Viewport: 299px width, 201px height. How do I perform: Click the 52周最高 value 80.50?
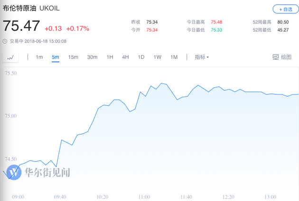click(283, 22)
